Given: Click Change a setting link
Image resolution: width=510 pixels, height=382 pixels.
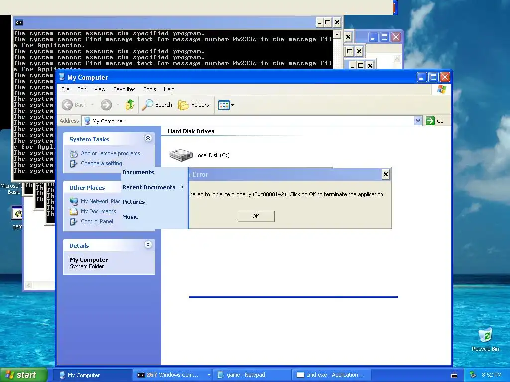Looking at the screenshot, I should tap(101, 163).
